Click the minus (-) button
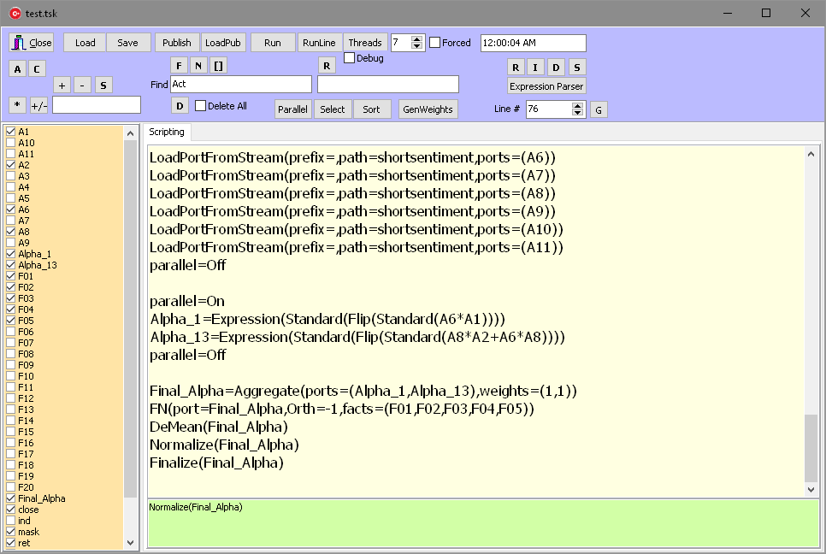The image size is (826, 554). [82, 85]
